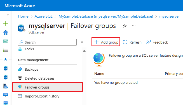Click the Favorites star in left rail
This screenshot has height=105, width=183.
pyautogui.click(x=6, y=59)
